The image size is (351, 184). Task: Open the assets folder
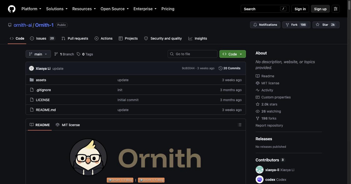[41, 80]
